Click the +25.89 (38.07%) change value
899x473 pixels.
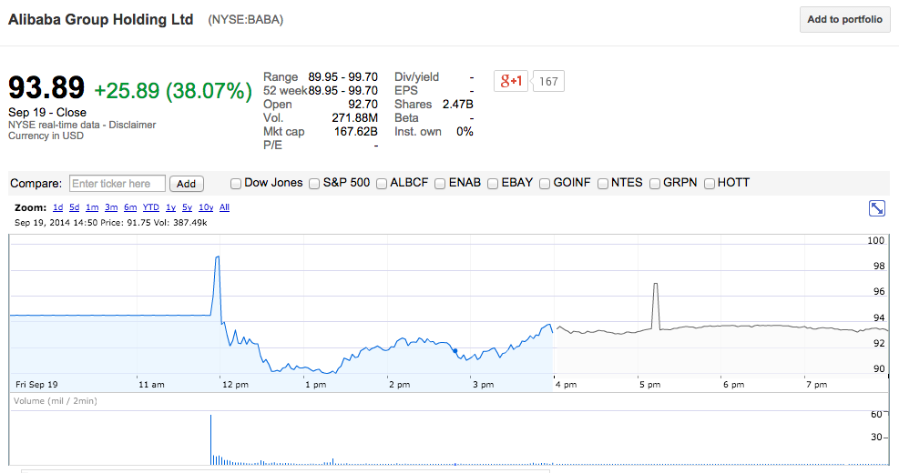[172, 90]
